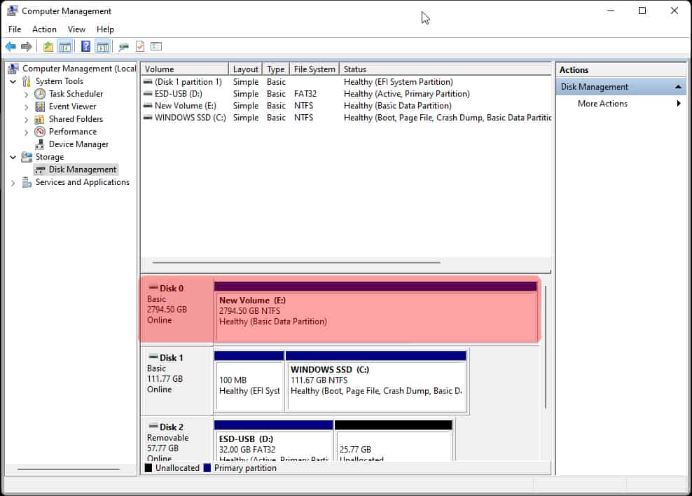Screen dimensions: 692x496
Task: Click the Services and Applications icon
Action: (x=27, y=182)
